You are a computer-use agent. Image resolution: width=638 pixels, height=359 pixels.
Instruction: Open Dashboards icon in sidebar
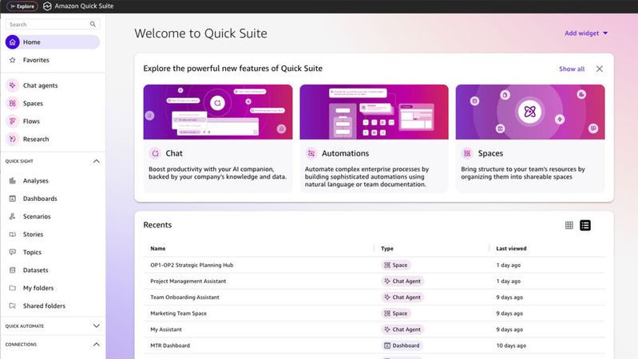point(12,199)
